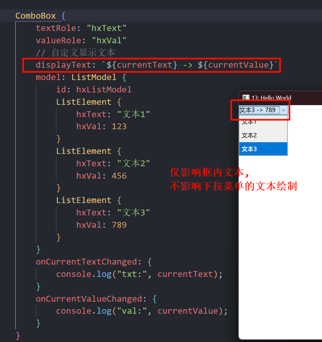Open the ComboBox dropdown arrow

tap(283, 110)
